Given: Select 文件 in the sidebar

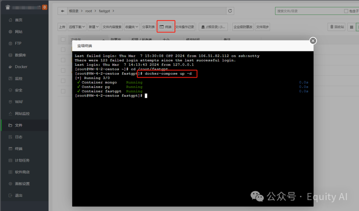Looking at the screenshot, I should (x=18, y=125).
